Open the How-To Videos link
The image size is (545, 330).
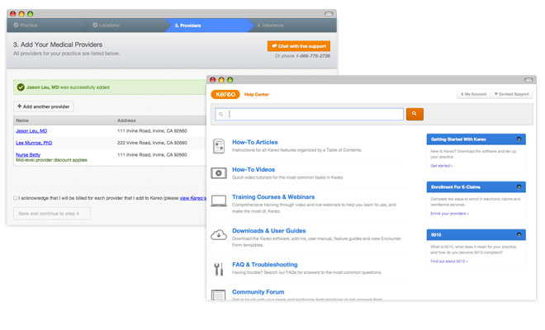click(x=254, y=169)
